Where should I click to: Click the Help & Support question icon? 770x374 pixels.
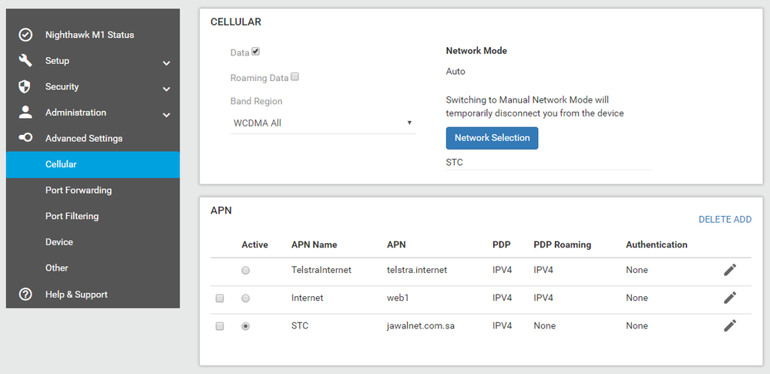click(25, 295)
